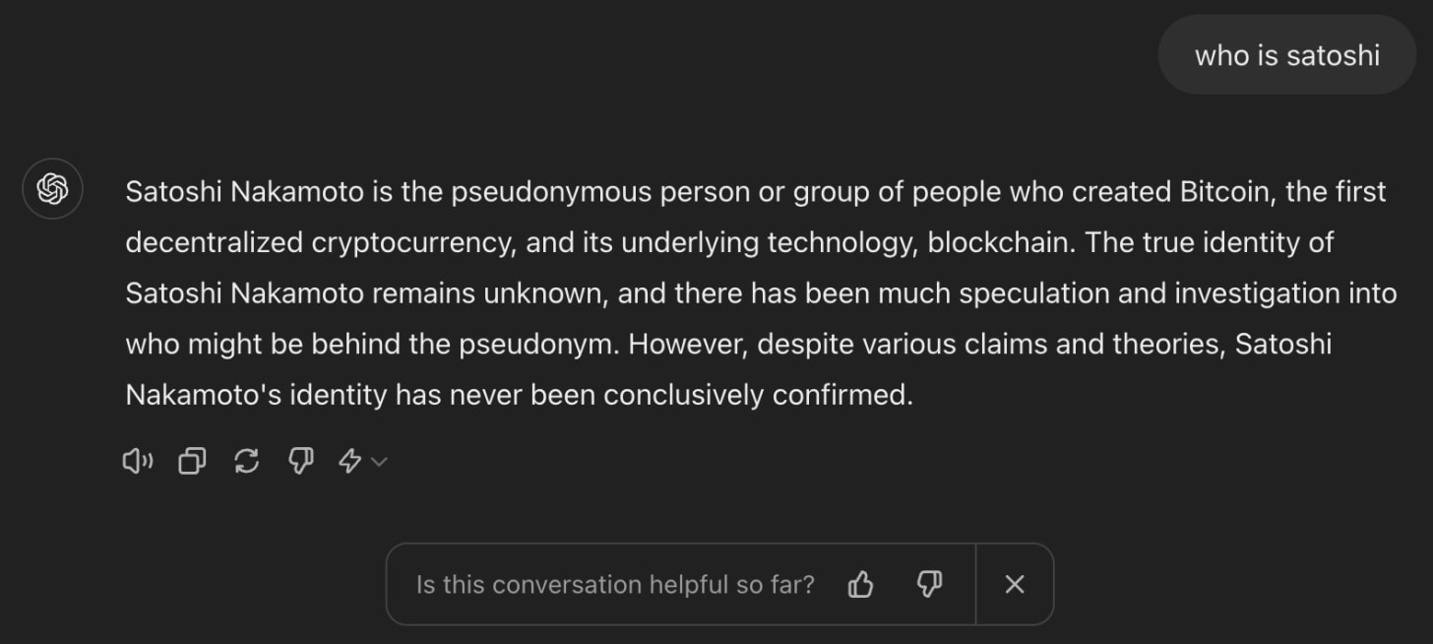Click the lightning bolt model icon
The height and width of the screenshot is (644, 1433).
350,461
